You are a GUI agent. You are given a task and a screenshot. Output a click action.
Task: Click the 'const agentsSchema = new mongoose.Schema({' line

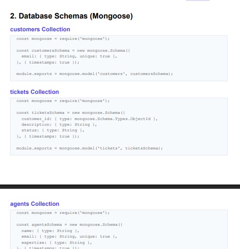point(69,225)
